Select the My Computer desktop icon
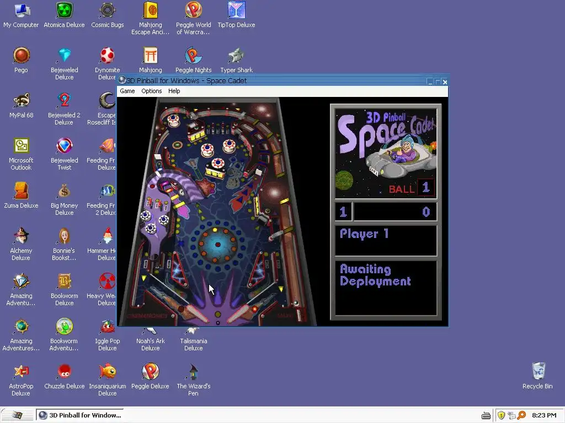Image resolution: width=565 pixels, height=423 pixels. pos(21,15)
